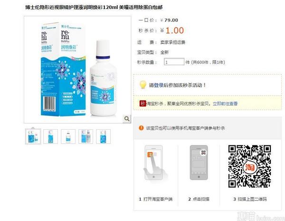Select the second product thumbnail
The width and height of the screenshot is (285, 221).
click(x=50, y=136)
